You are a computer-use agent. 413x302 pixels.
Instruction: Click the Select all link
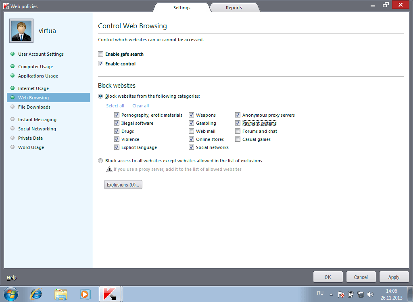[115, 106]
